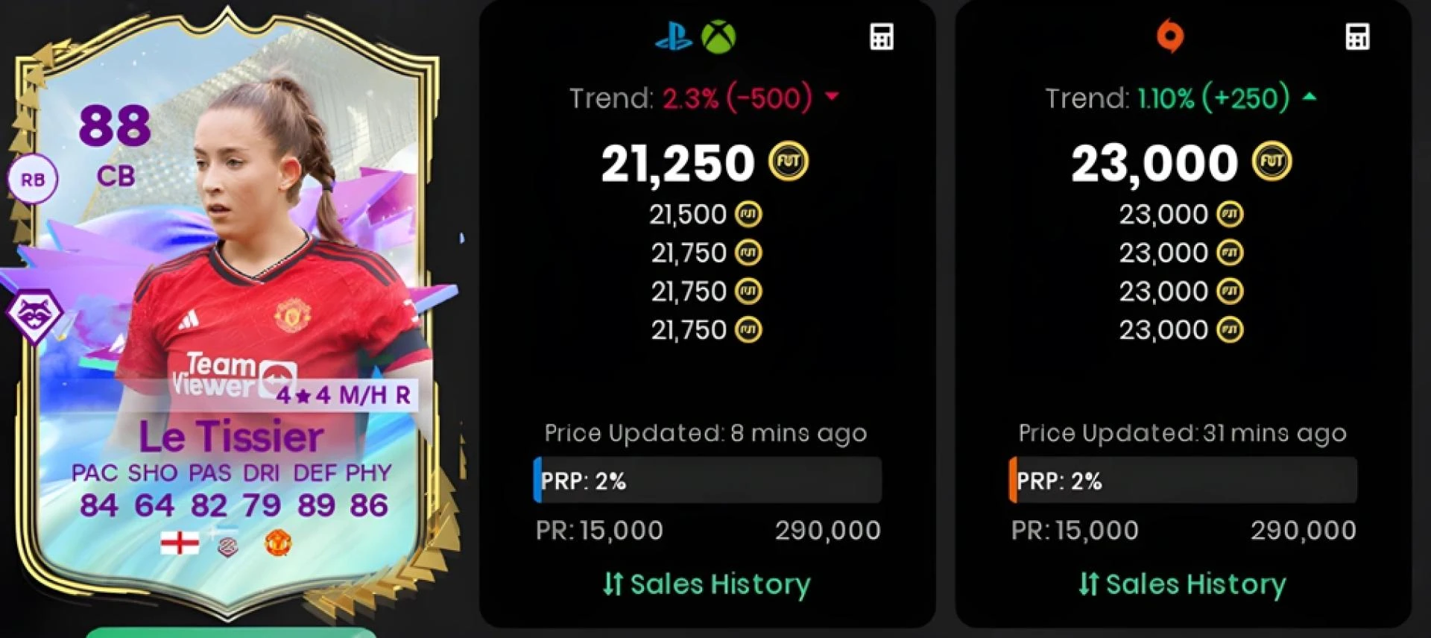This screenshot has width=1431, height=638.
Task: Open PC Sales History
Action: coord(1182,584)
